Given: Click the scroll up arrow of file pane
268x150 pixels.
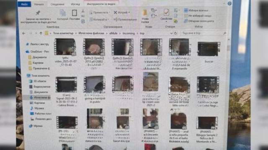Looking at the screenshot, I should pyautogui.click(x=228, y=40).
